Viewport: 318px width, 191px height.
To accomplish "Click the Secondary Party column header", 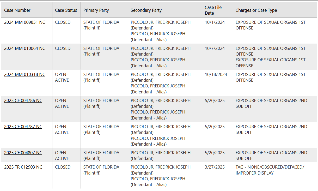I will [x=146, y=10].
